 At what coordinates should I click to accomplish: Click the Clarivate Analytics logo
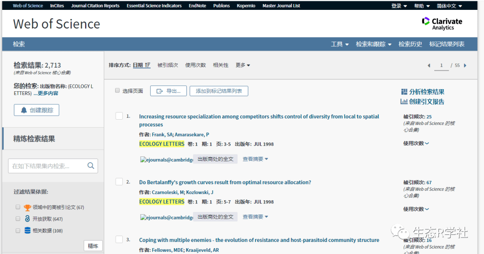[x=442, y=24]
